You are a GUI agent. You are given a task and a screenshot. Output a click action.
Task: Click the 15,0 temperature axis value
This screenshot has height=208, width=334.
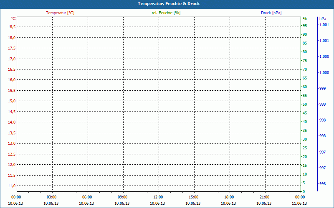(x=12, y=101)
